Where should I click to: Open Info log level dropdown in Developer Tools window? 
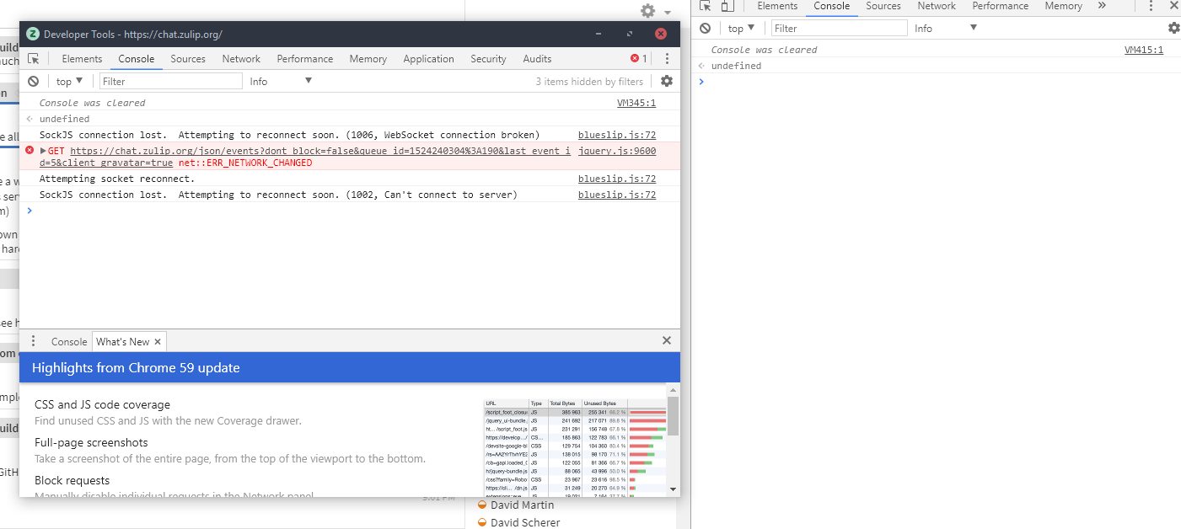tap(281, 81)
